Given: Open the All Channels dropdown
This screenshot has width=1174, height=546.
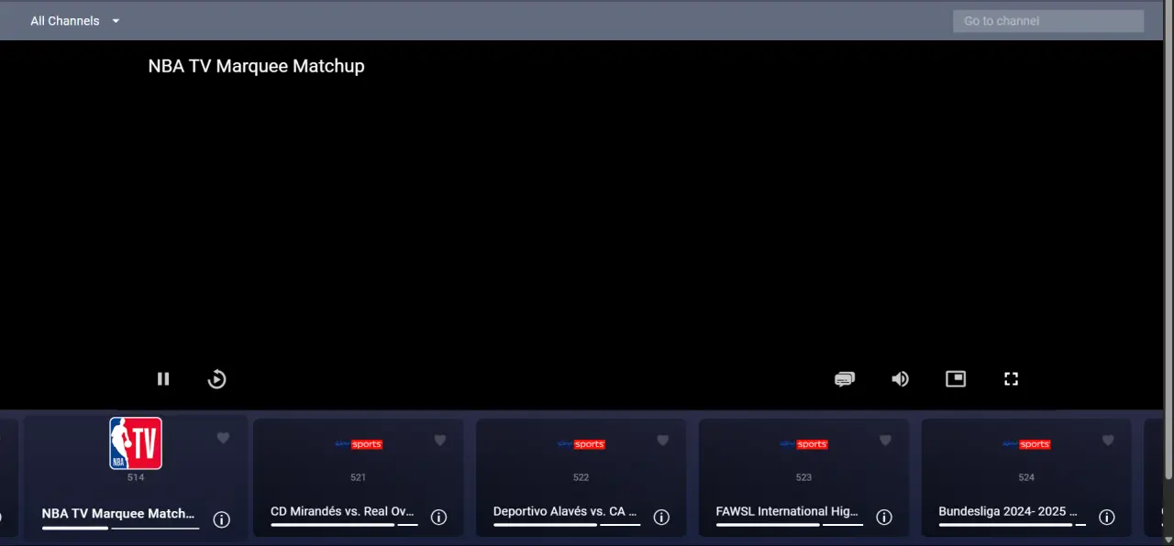Looking at the screenshot, I should pos(75,21).
